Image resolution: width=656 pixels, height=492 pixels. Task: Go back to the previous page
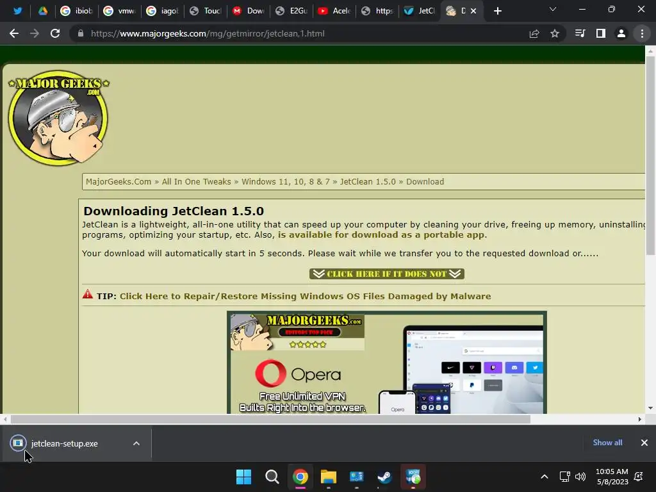[14, 33]
